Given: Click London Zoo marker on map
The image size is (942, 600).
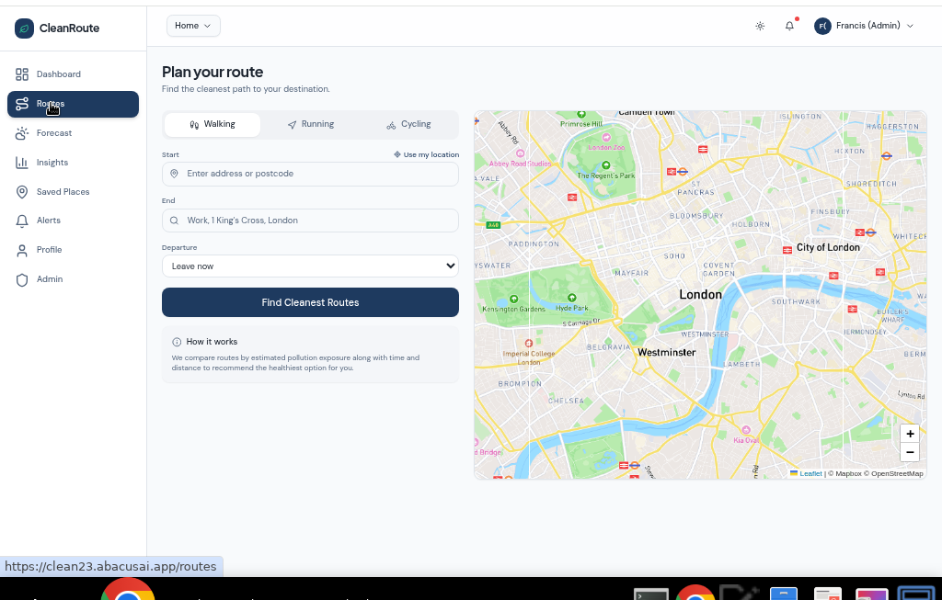Looking at the screenshot, I should (606, 138).
